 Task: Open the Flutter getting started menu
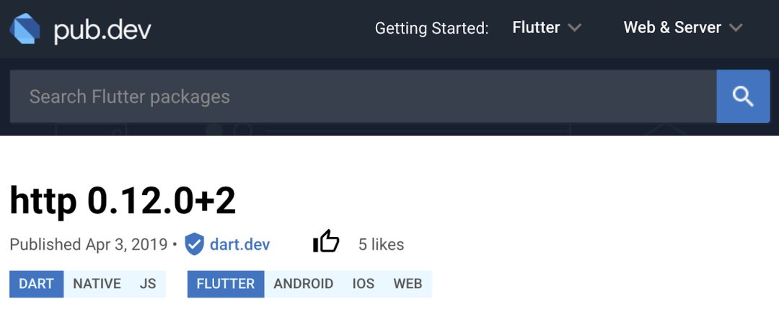pyautogui.click(x=536, y=28)
